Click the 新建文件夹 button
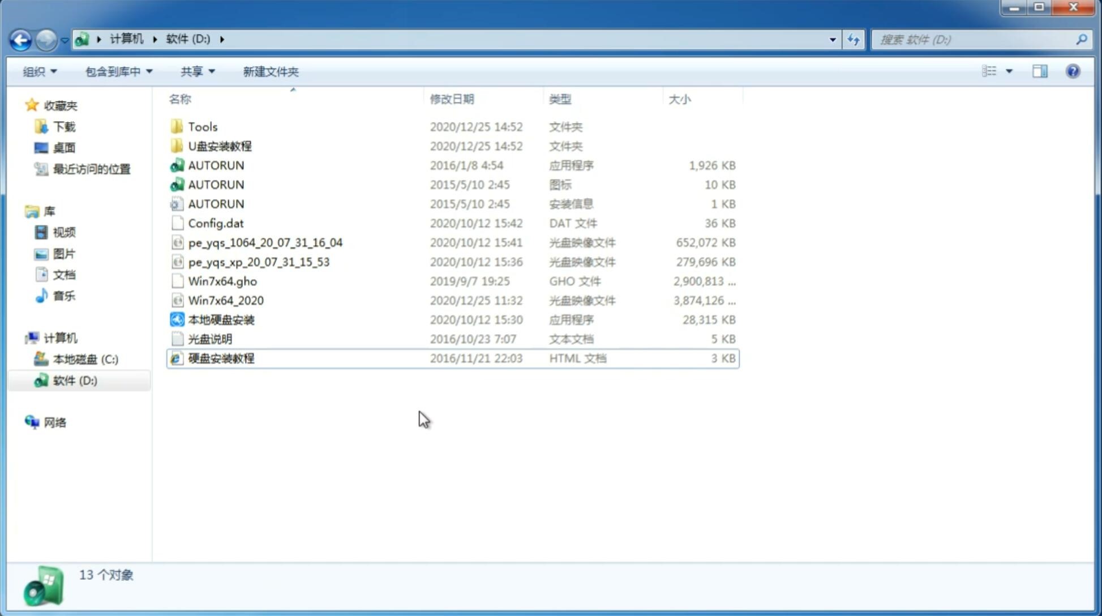The height and width of the screenshot is (616, 1102). click(270, 71)
